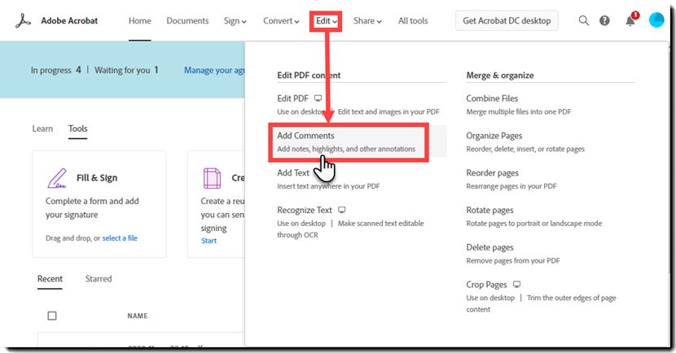Click the Manage your agreements link
The height and width of the screenshot is (353, 676).
[x=214, y=70]
